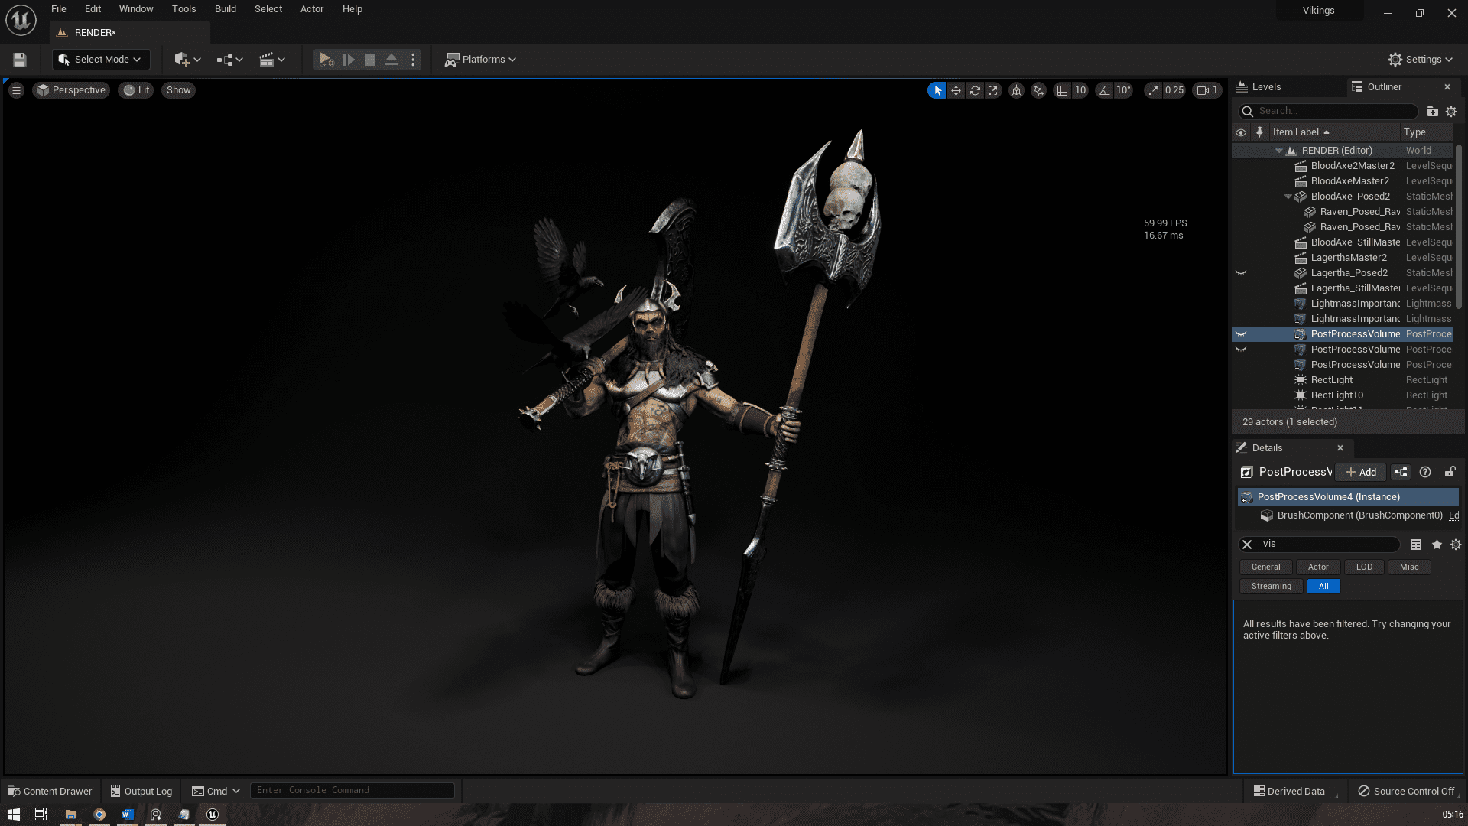Open the Select Mode dropdown
The width and height of the screenshot is (1468, 826).
(x=100, y=60)
